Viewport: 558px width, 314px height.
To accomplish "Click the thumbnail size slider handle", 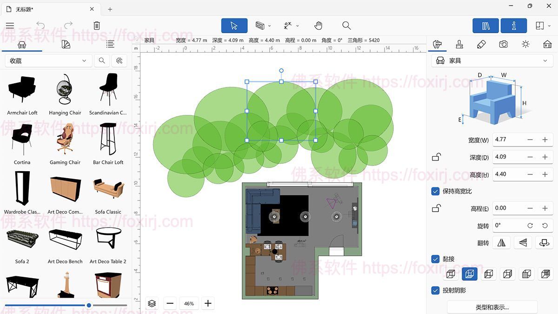I will point(89,305).
